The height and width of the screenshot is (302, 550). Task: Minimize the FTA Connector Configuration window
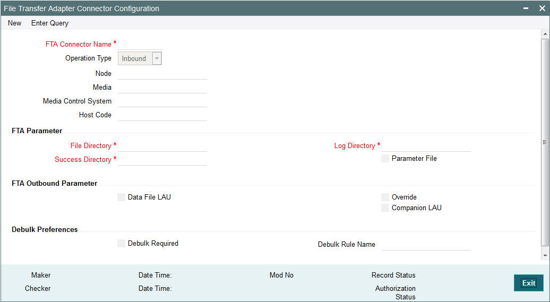pyautogui.click(x=526, y=8)
